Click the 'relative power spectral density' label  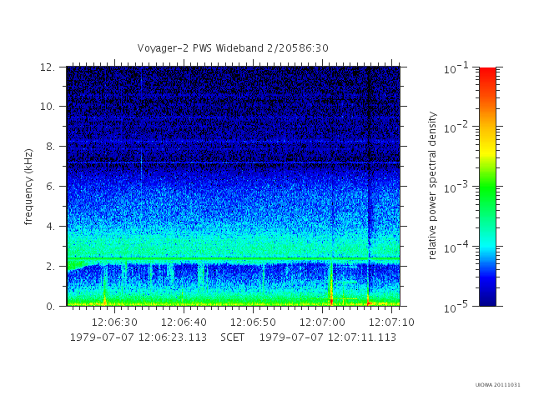432,186
